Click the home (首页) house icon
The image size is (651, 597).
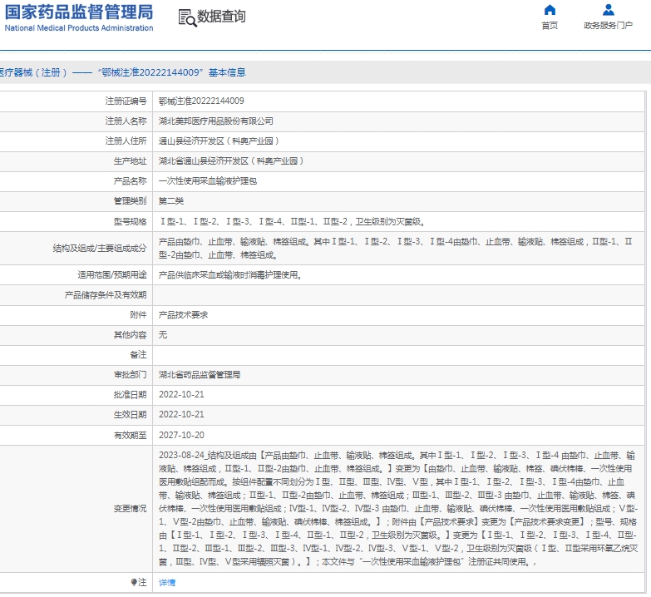[550, 9]
